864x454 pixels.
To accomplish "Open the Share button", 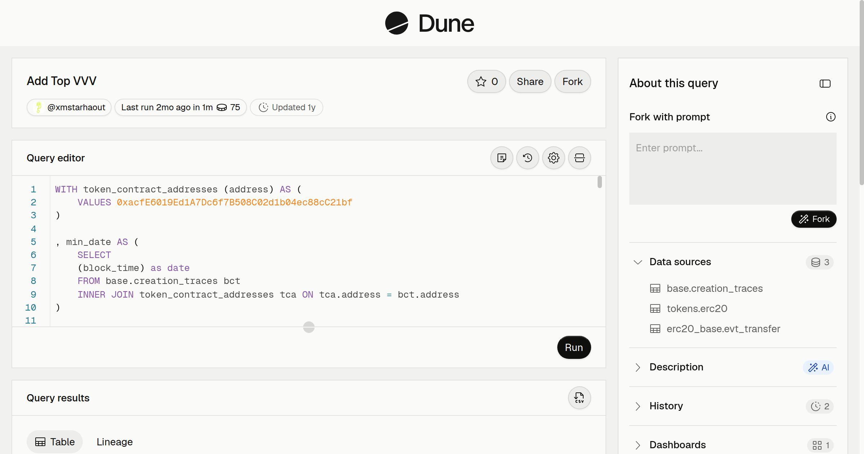I will [x=530, y=81].
